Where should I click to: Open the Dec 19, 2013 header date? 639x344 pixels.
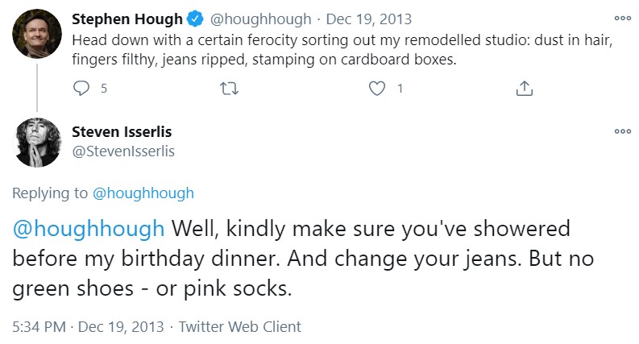pos(361,19)
